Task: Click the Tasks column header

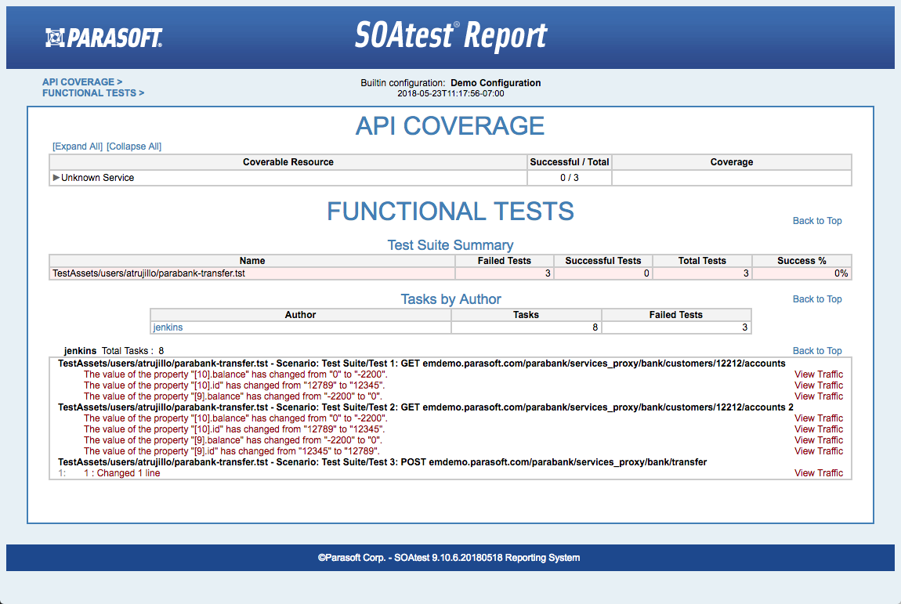Action: click(x=526, y=315)
